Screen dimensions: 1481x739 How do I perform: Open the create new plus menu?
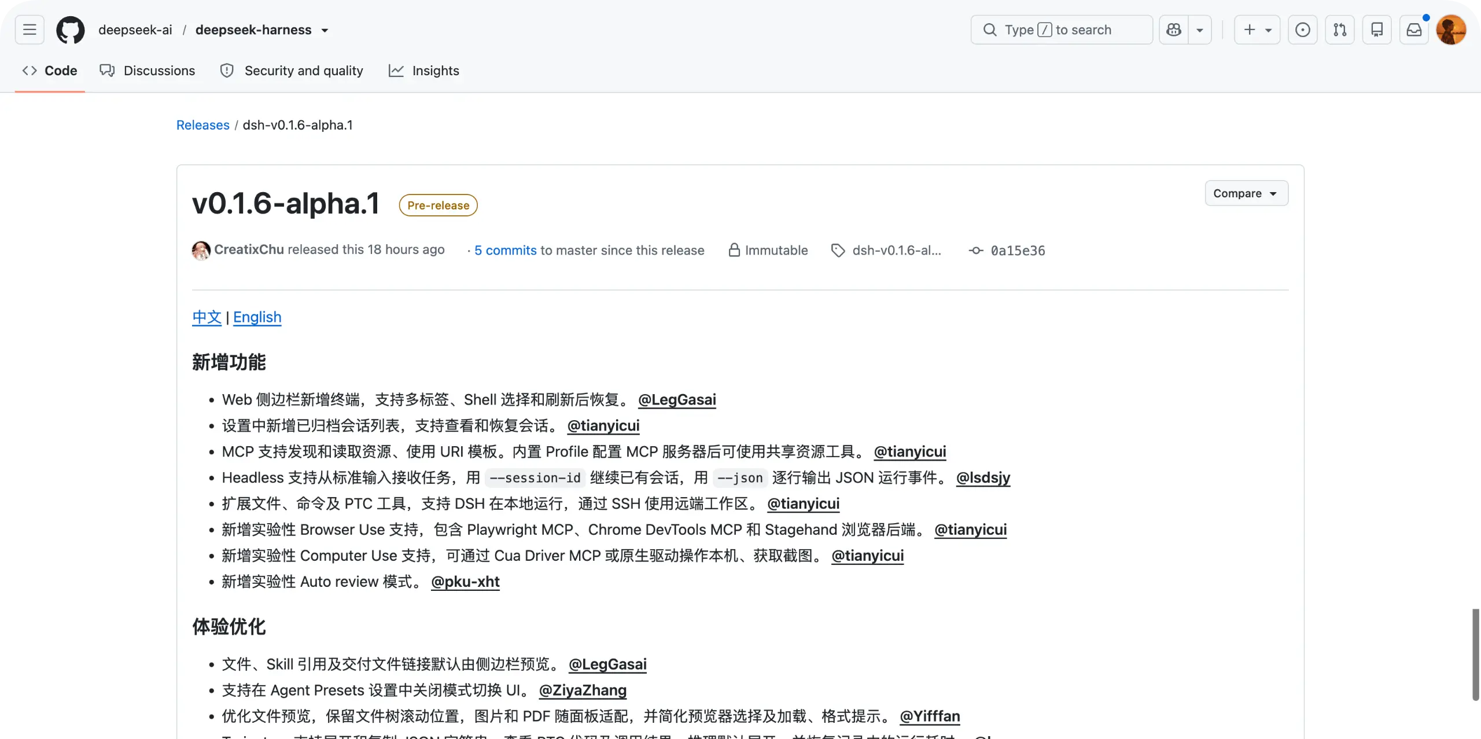(x=1257, y=30)
